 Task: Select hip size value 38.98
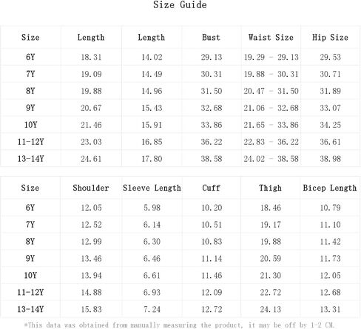331,159
